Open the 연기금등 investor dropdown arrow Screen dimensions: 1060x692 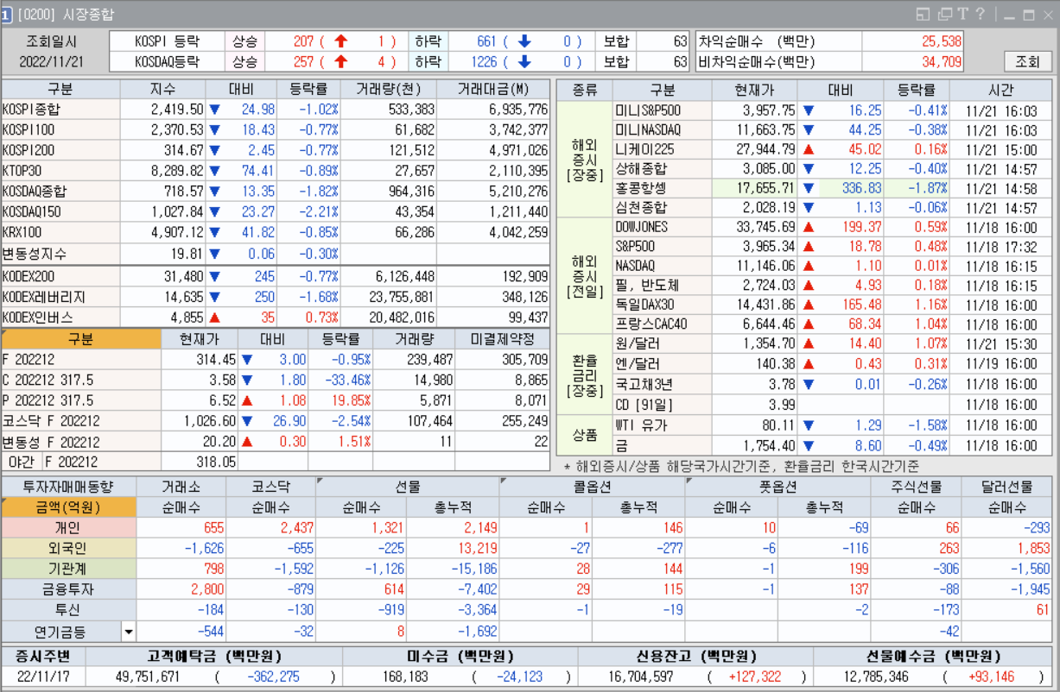pos(128,632)
